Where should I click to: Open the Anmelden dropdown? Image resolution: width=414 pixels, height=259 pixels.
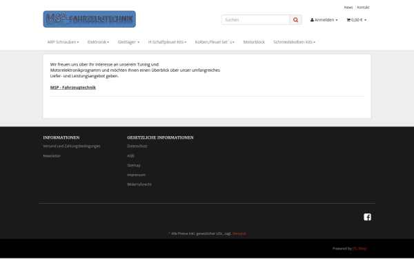(x=324, y=20)
